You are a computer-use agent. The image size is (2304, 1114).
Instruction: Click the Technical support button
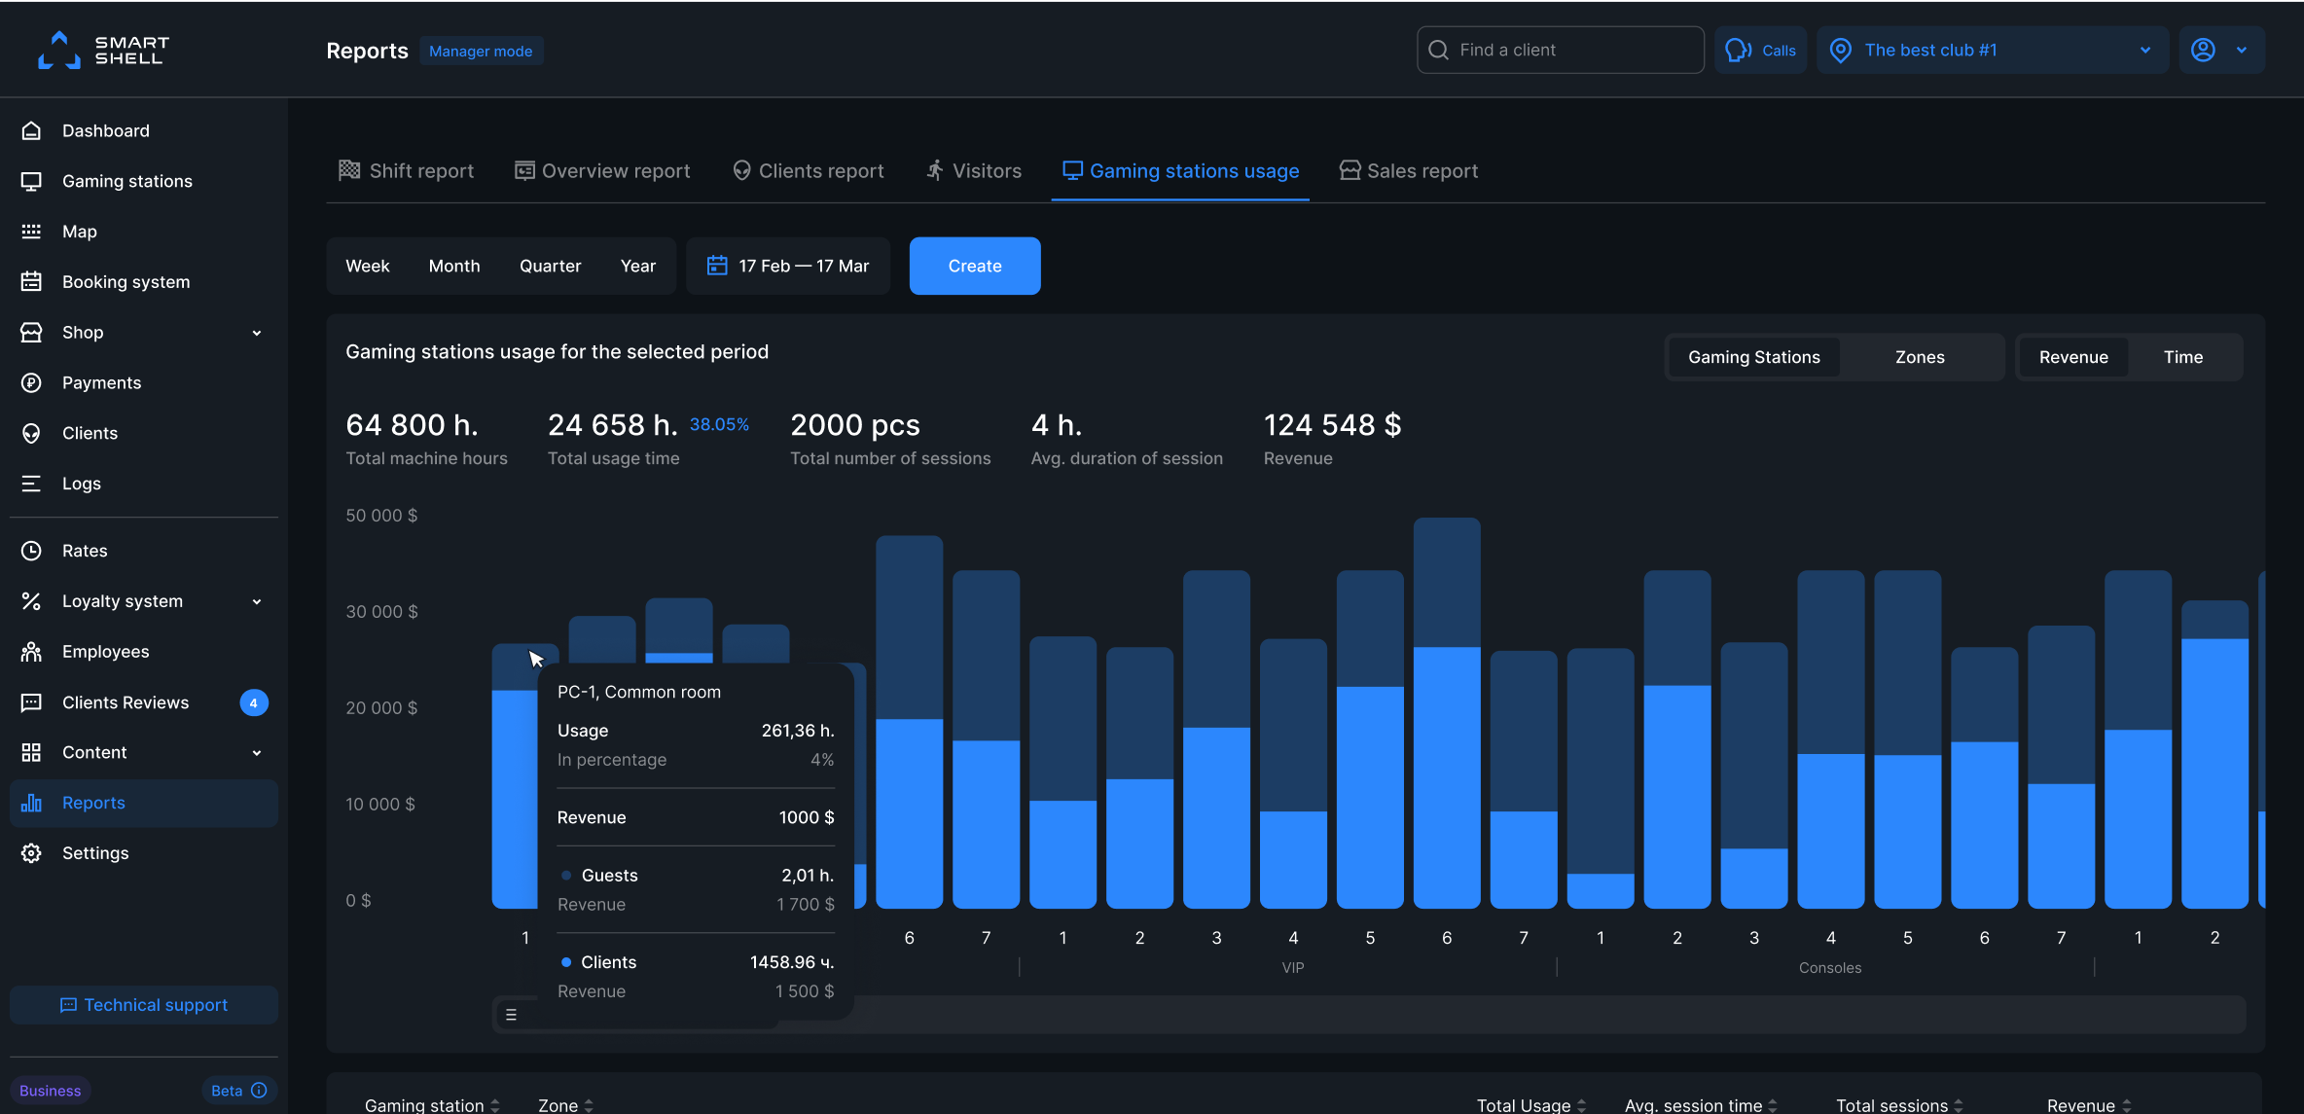(144, 1005)
